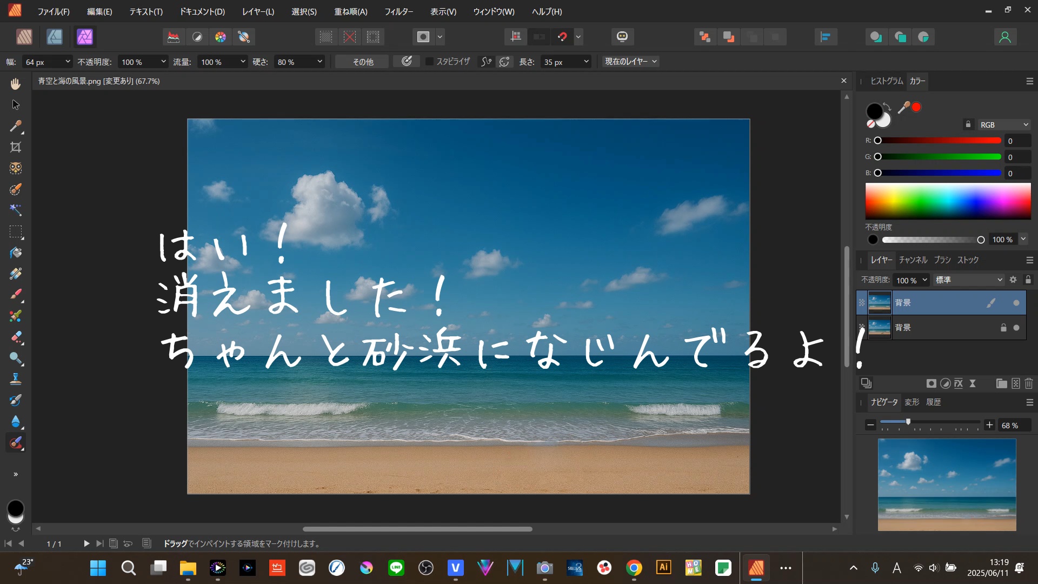Image resolution: width=1038 pixels, height=584 pixels.
Task: Select the Crop tool
Action: (15, 147)
